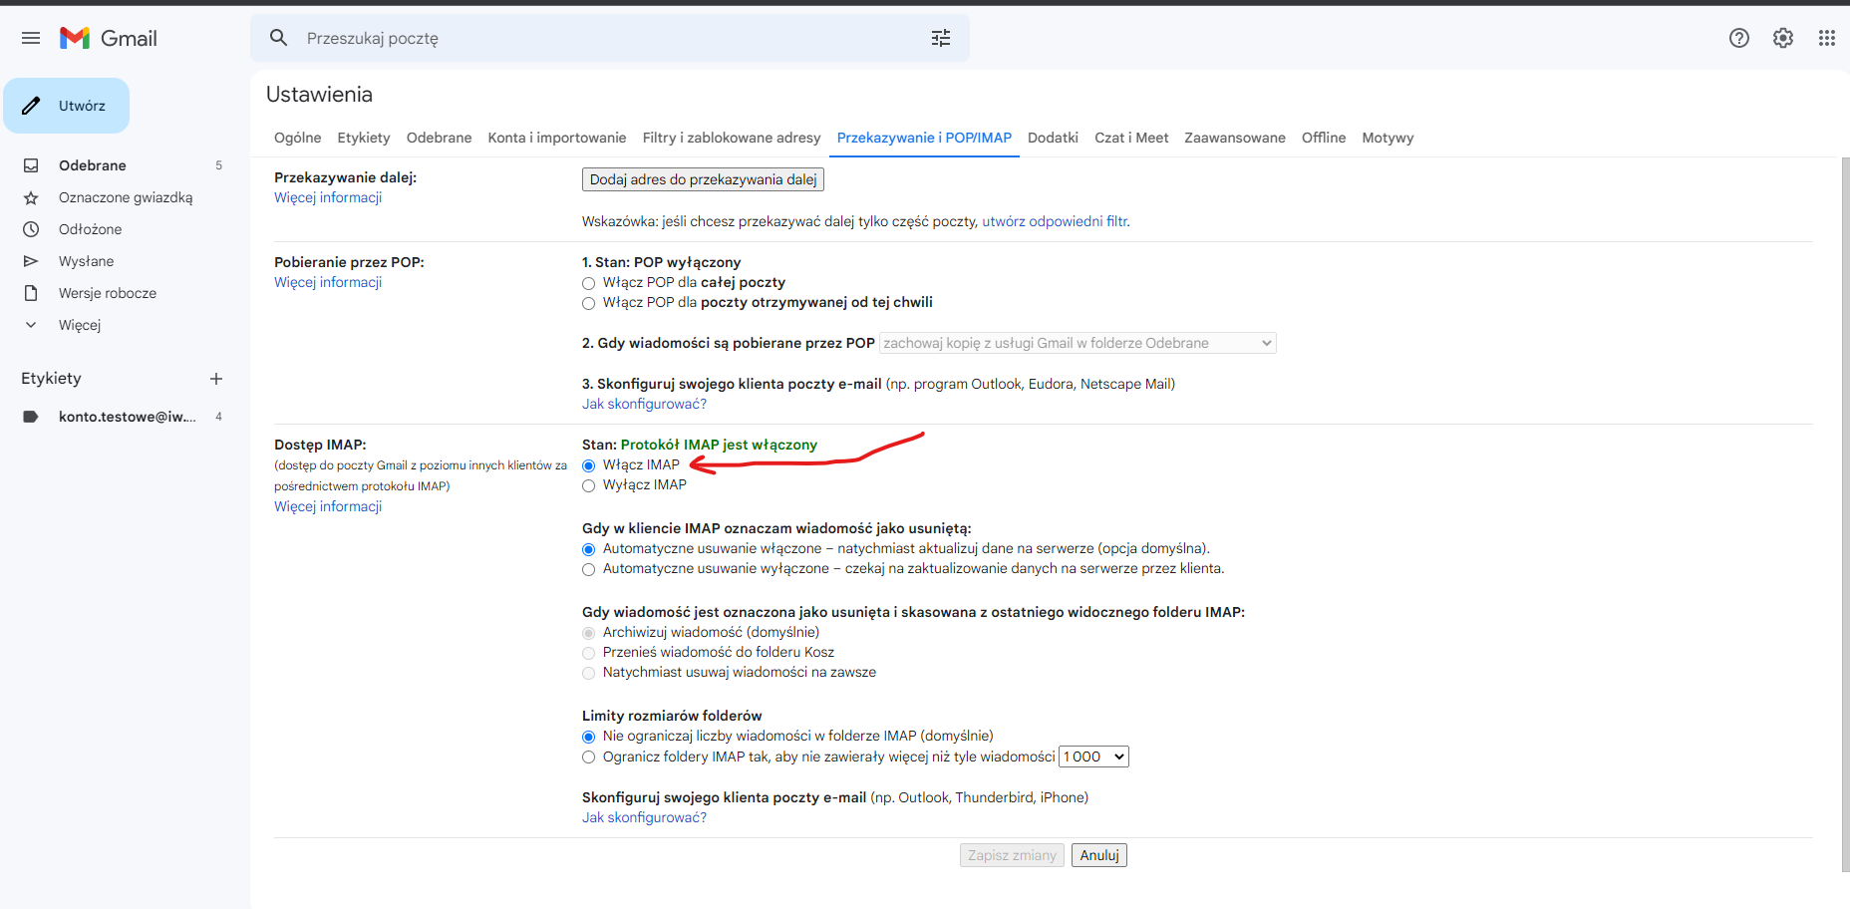Go to the Konta i importowanie tab
1850x909 pixels.
coord(556,138)
